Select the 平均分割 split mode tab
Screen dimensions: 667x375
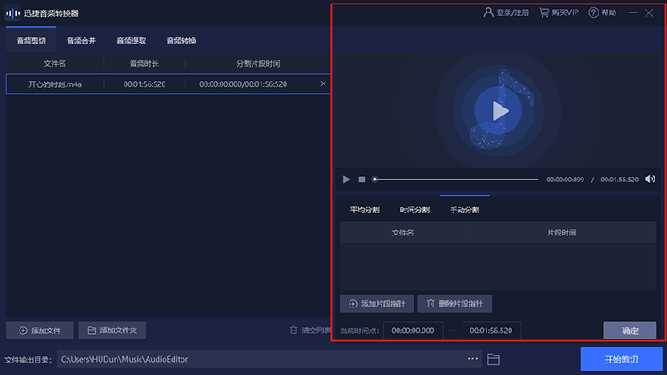365,210
